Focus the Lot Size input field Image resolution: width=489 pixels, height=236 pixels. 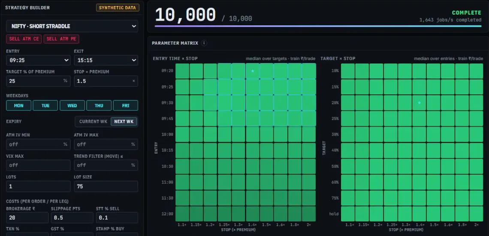tap(106, 186)
